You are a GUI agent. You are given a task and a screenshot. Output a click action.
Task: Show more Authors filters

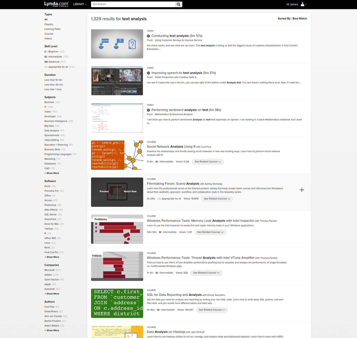tap(52, 330)
